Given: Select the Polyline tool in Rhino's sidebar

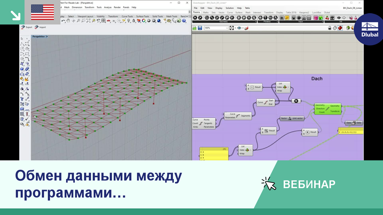Looking at the screenshot, I should (22, 44).
